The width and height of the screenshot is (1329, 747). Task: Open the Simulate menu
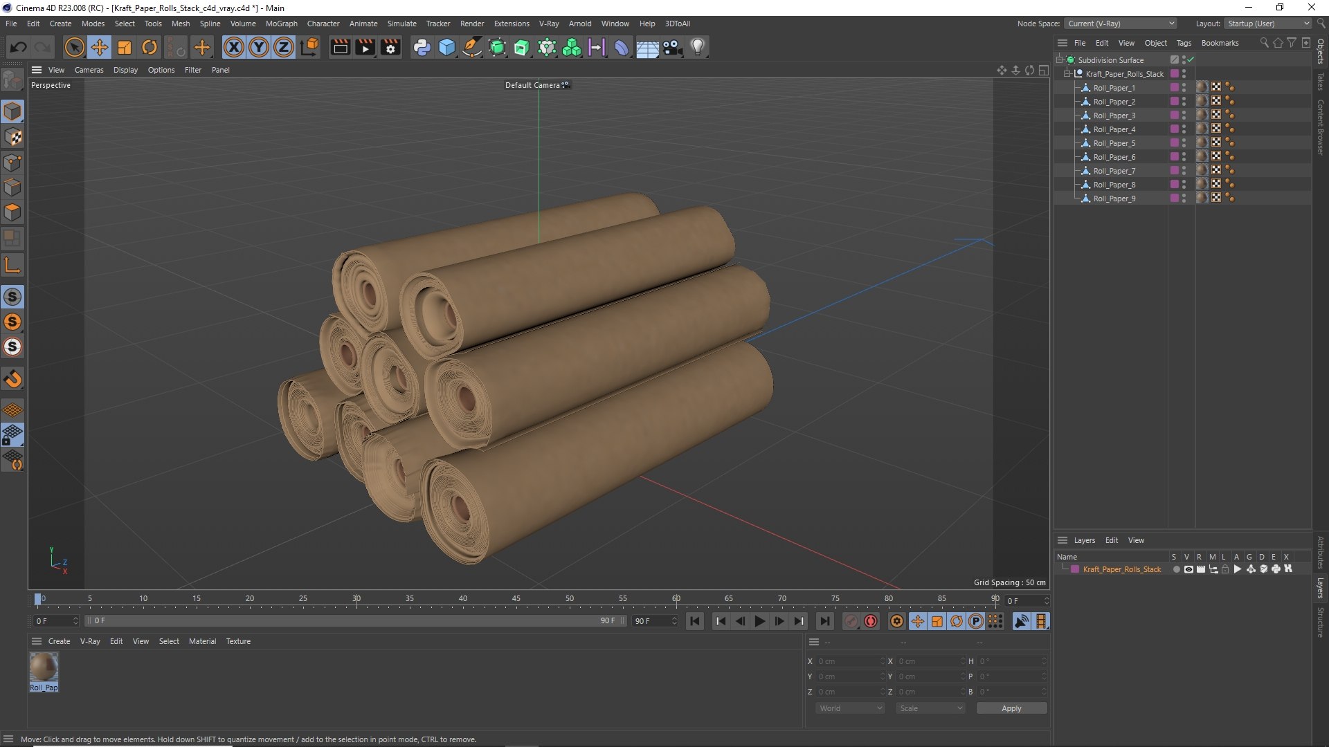click(401, 24)
